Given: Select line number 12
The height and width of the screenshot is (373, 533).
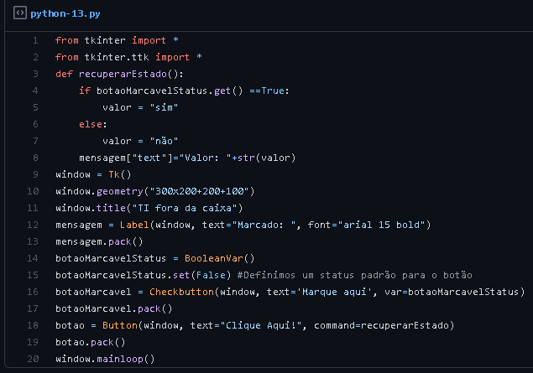Looking at the screenshot, I should 33,225.
